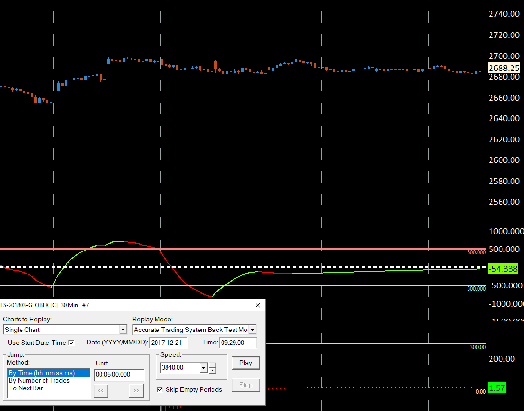The height and width of the screenshot is (411, 524).
Task: Click the Stop button
Action: (x=245, y=385)
